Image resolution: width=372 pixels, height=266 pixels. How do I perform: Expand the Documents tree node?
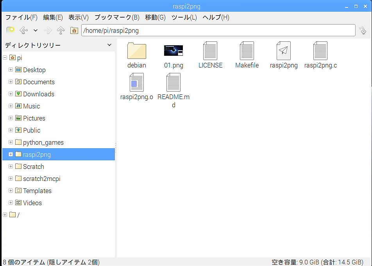[11, 82]
